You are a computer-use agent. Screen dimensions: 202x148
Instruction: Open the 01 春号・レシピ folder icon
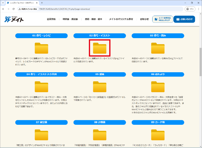[x=41, y=48]
